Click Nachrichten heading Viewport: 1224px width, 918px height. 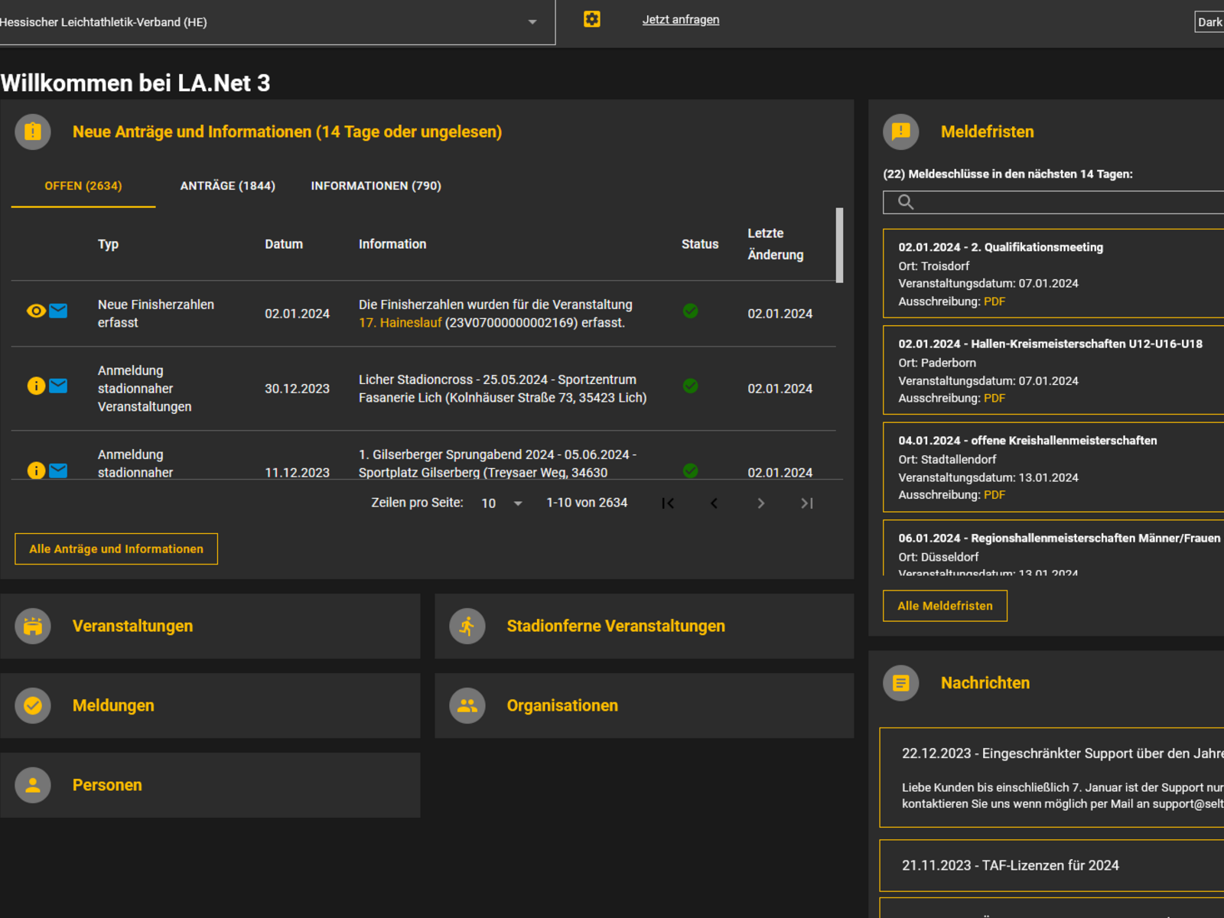point(985,683)
